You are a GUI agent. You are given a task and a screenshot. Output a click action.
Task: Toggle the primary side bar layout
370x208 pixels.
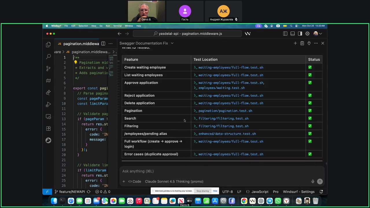(285, 34)
